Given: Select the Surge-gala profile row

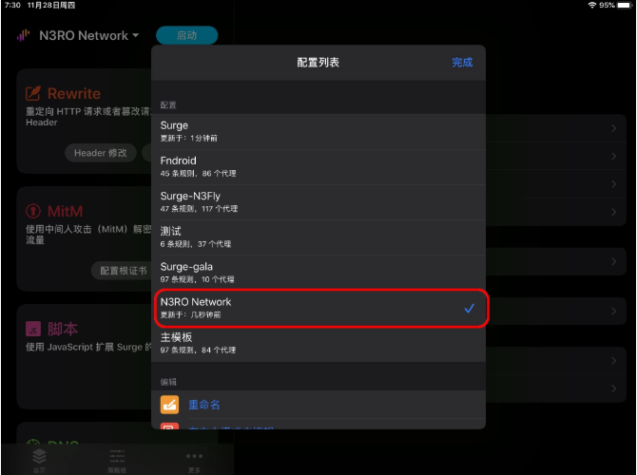Looking at the screenshot, I should (x=318, y=273).
